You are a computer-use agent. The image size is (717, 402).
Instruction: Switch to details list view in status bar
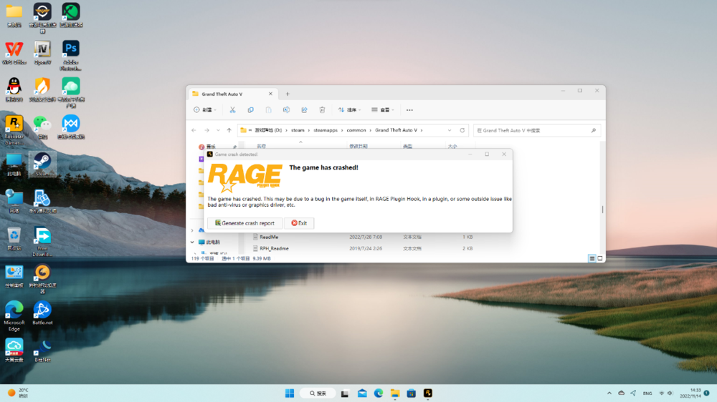pos(592,258)
